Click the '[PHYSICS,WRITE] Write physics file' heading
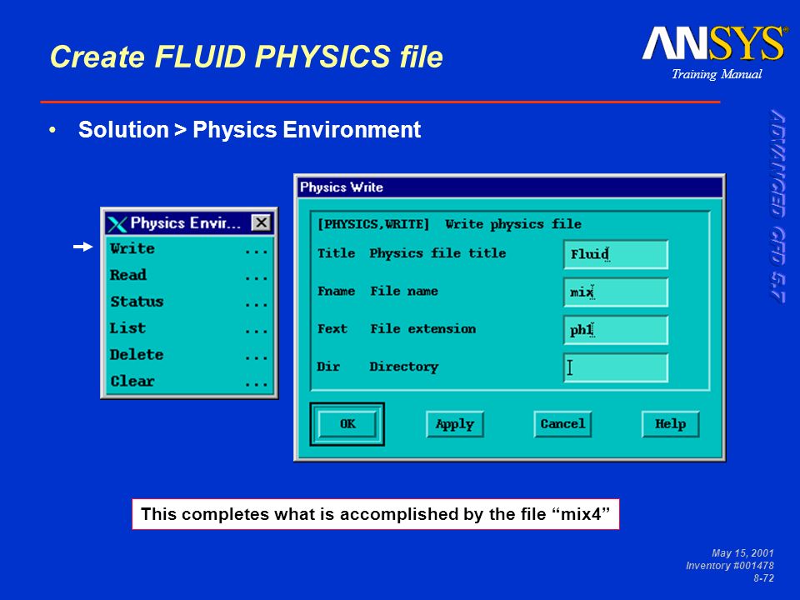 449,224
